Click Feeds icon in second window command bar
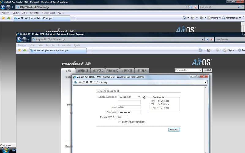Viewport: 245px width, 153px height. click(x=209, y=50)
